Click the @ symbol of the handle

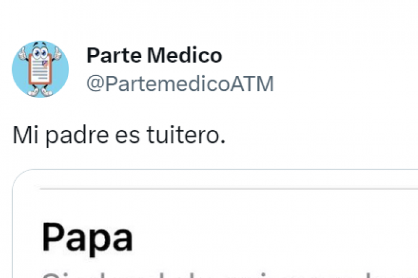(x=95, y=84)
